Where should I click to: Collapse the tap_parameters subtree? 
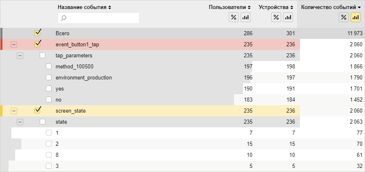click(20, 56)
